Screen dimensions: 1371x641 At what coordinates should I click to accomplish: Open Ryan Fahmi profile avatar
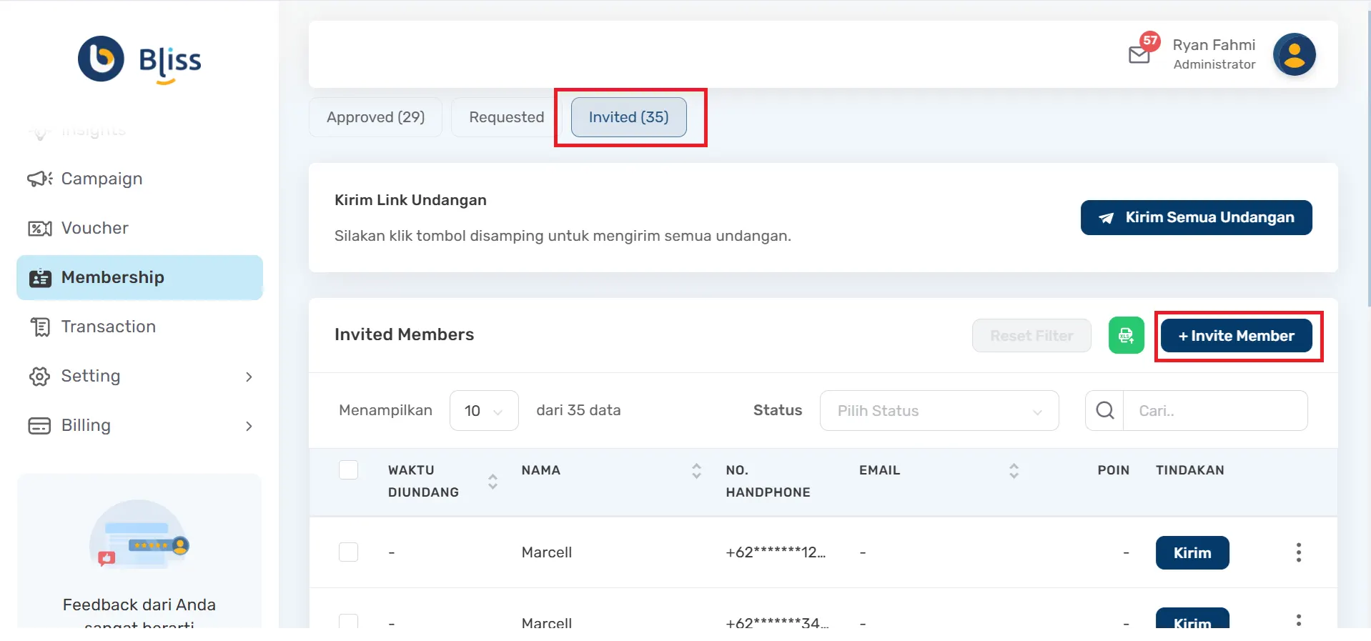click(x=1294, y=54)
